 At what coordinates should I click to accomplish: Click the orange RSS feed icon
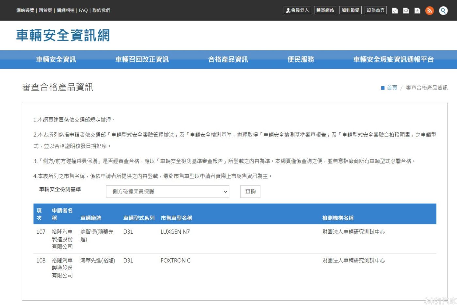[429, 10]
